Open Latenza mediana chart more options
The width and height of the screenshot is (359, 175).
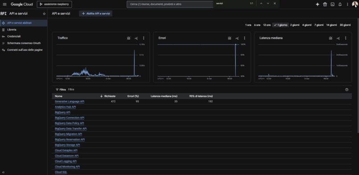click(x=346, y=38)
